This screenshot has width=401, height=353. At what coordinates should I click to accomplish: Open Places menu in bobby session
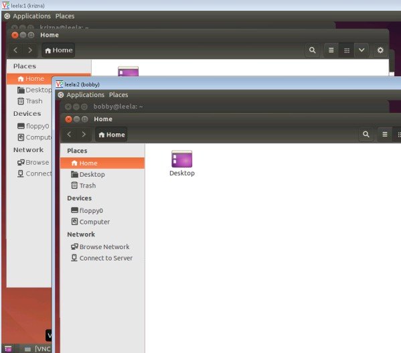118,95
